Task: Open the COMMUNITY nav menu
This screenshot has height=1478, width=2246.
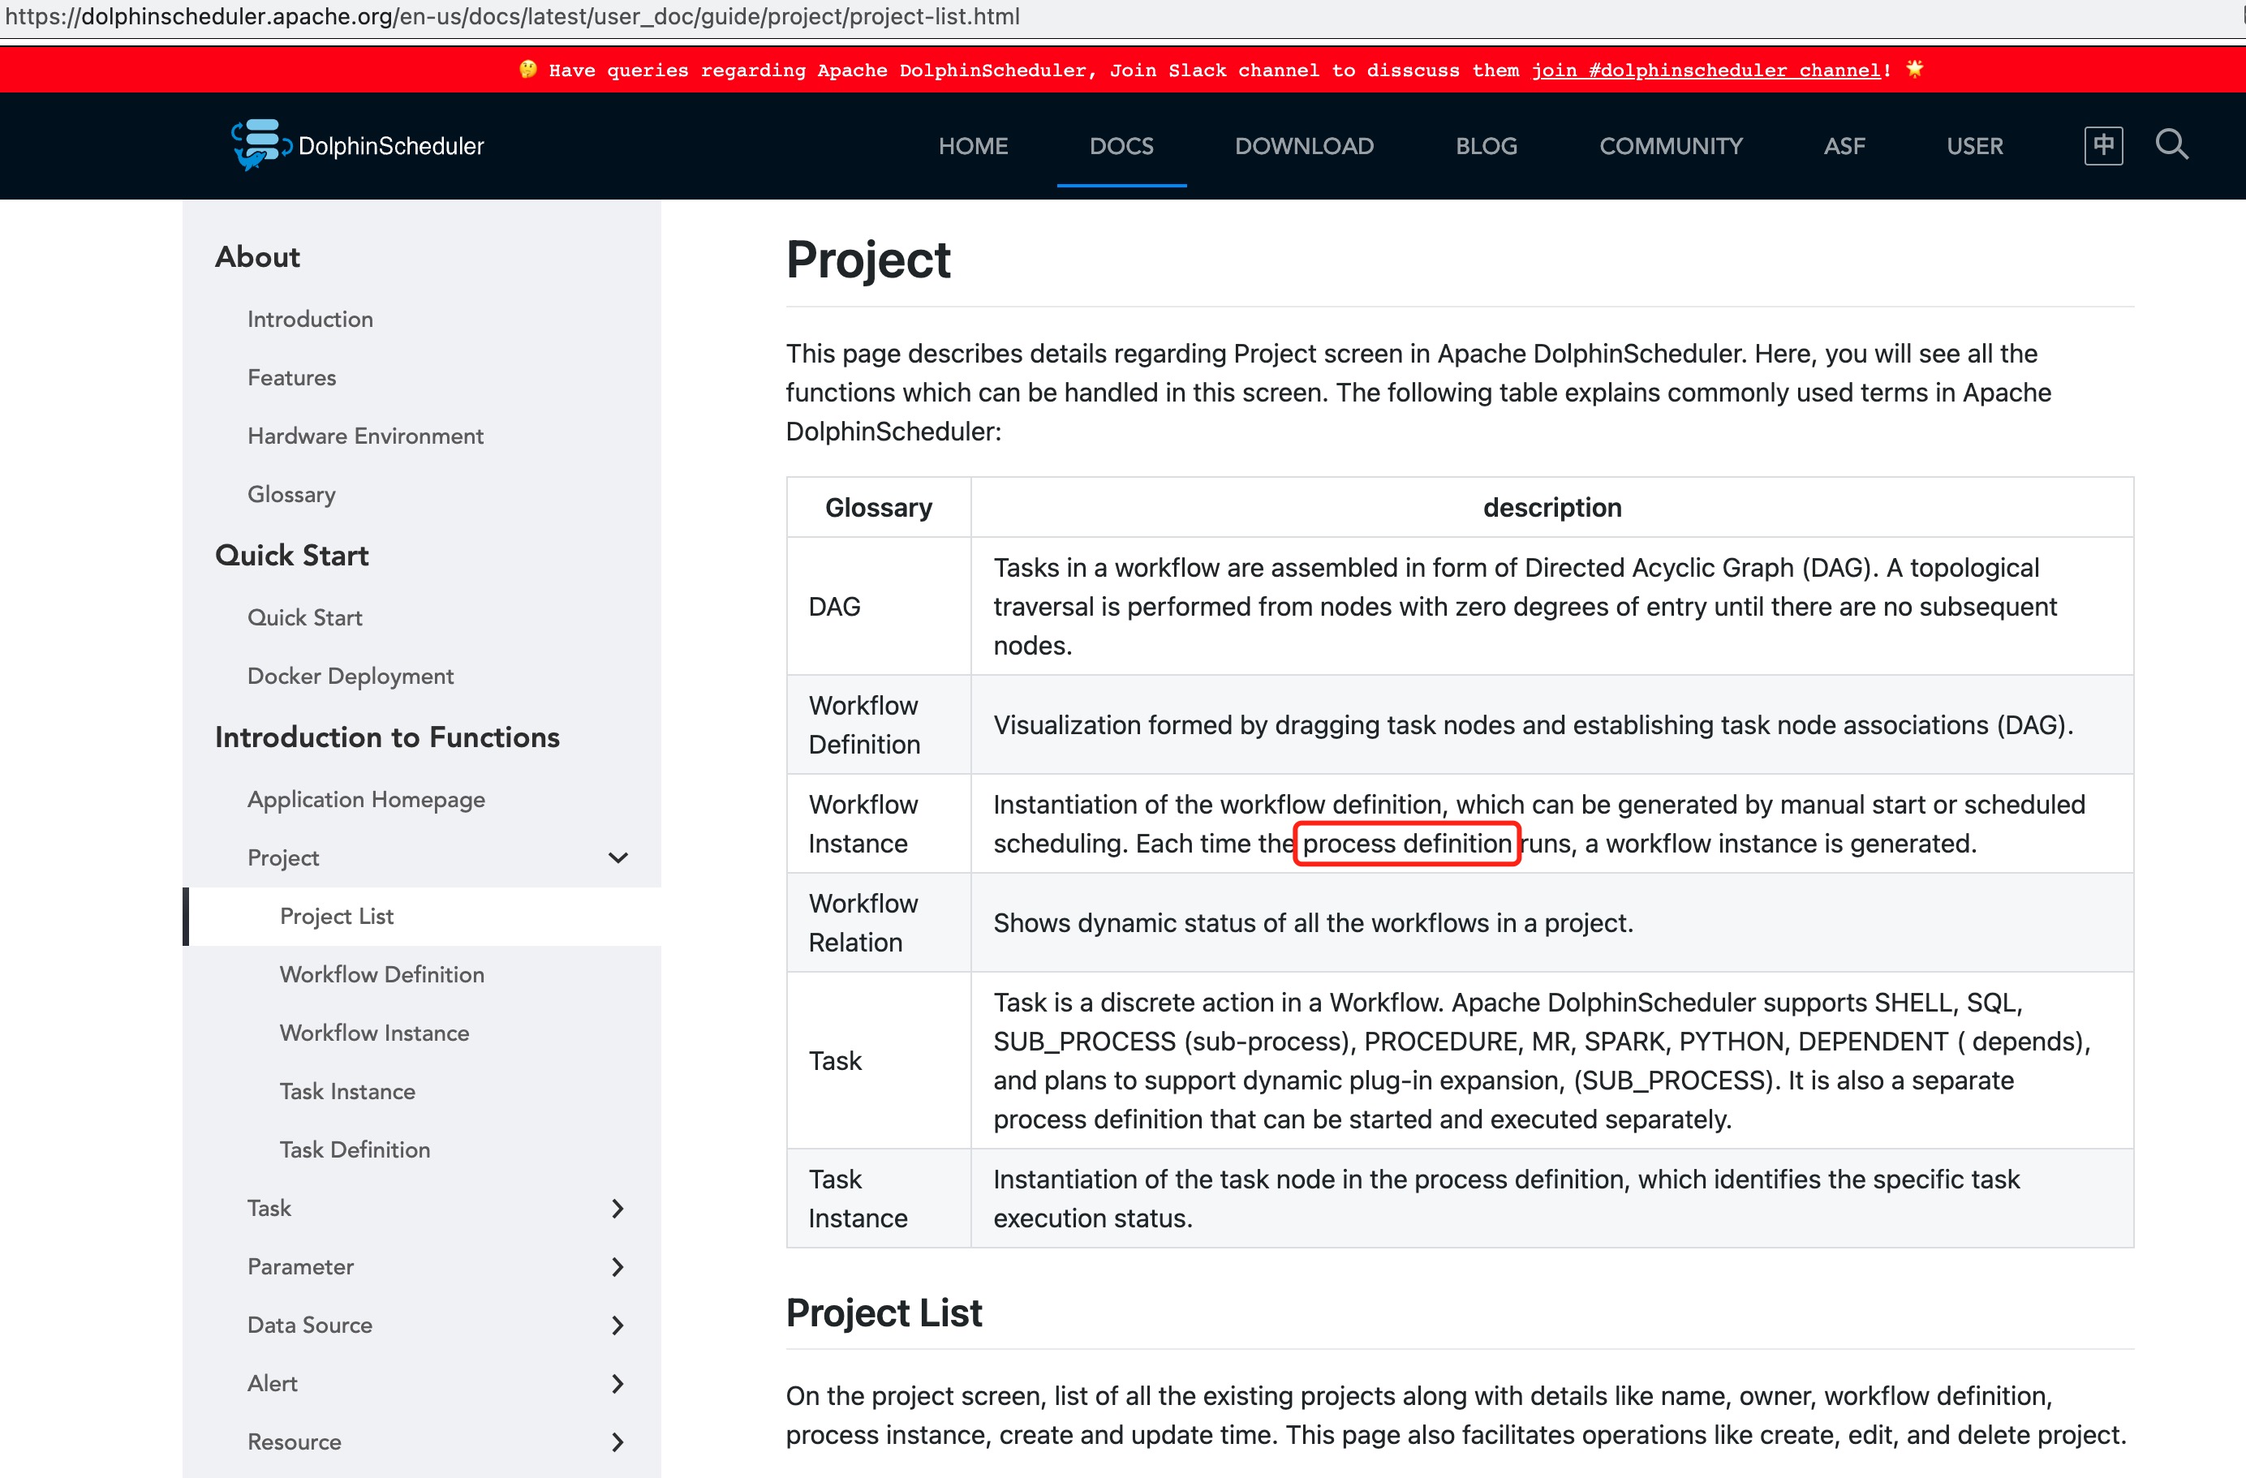Action: coord(1671,146)
